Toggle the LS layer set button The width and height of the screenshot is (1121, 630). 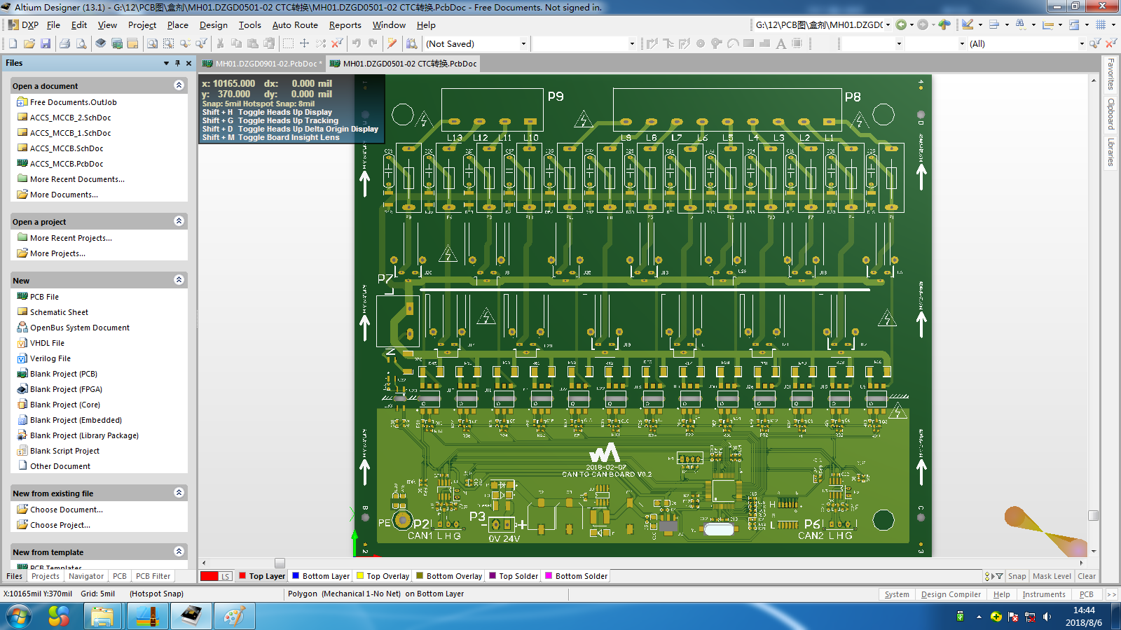tap(225, 576)
